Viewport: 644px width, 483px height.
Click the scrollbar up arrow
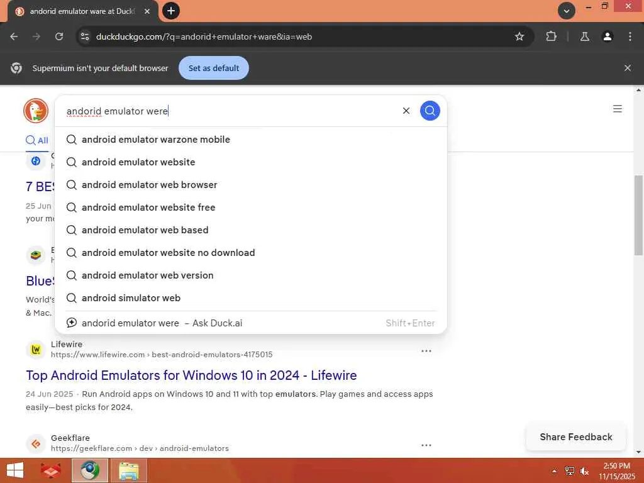tap(638, 90)
